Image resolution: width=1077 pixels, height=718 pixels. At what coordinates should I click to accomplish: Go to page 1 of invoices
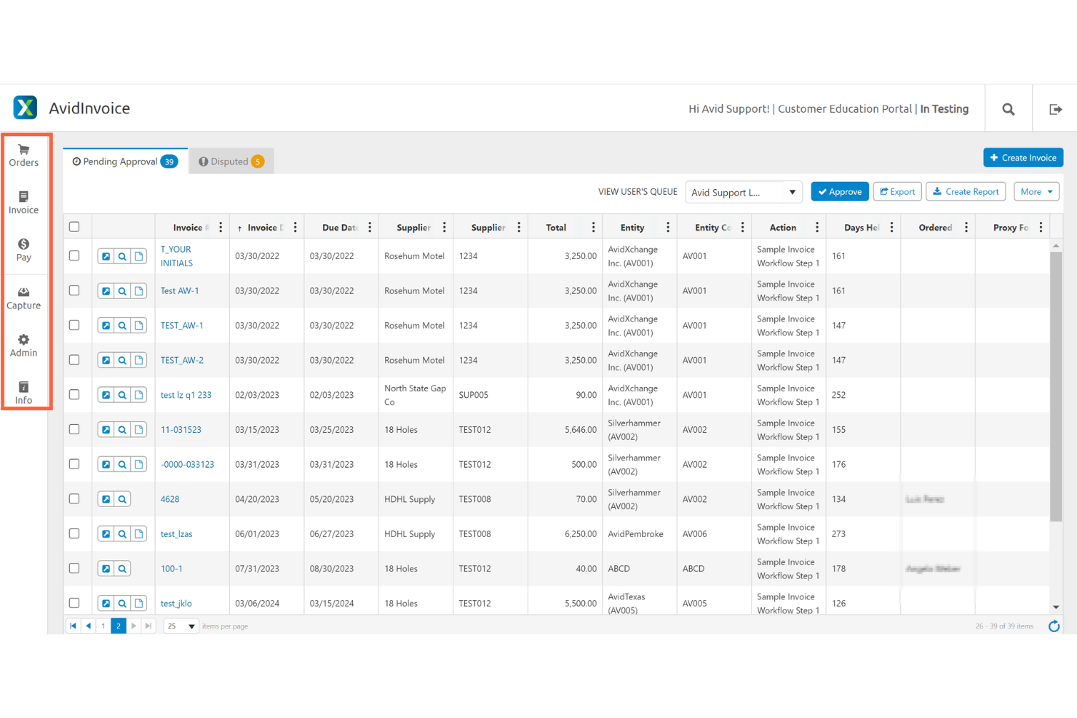pos(103,625)
